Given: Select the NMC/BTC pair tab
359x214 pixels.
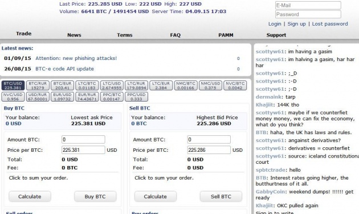Looking at the screenshot, I should (186, 86).
